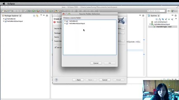Click the Quick Access search field
179x100 pixels.
tap(156, 11)
